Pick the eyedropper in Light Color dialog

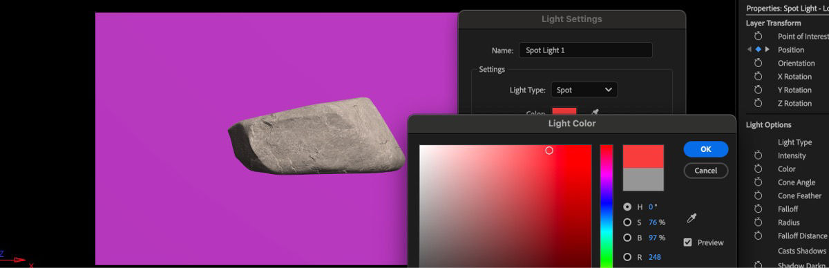[x=691, y=218]
